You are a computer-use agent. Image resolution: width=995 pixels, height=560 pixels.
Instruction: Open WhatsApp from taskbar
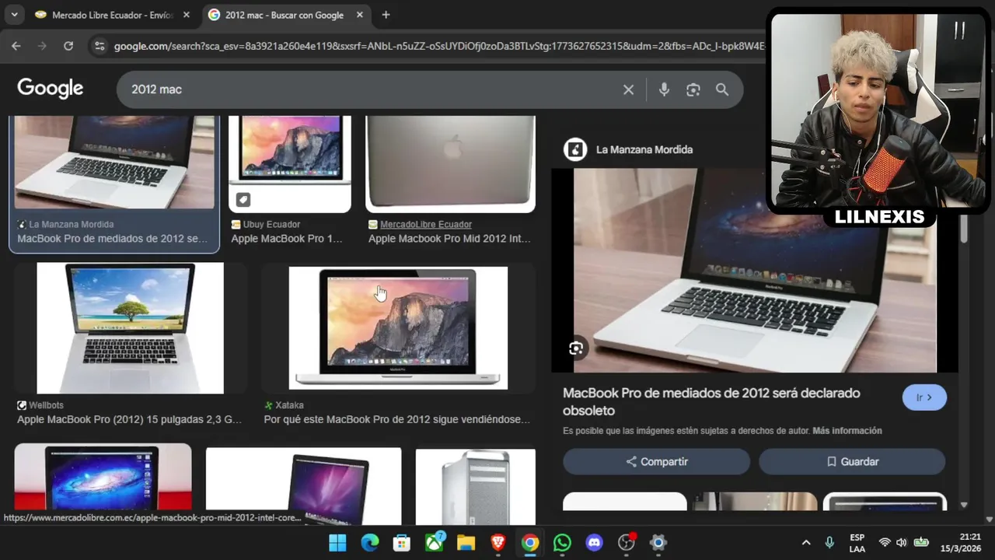[x=562, y=542]
